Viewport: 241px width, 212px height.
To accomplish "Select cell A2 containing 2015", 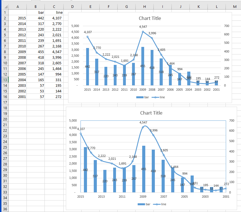I will click(x=18, y=18).
